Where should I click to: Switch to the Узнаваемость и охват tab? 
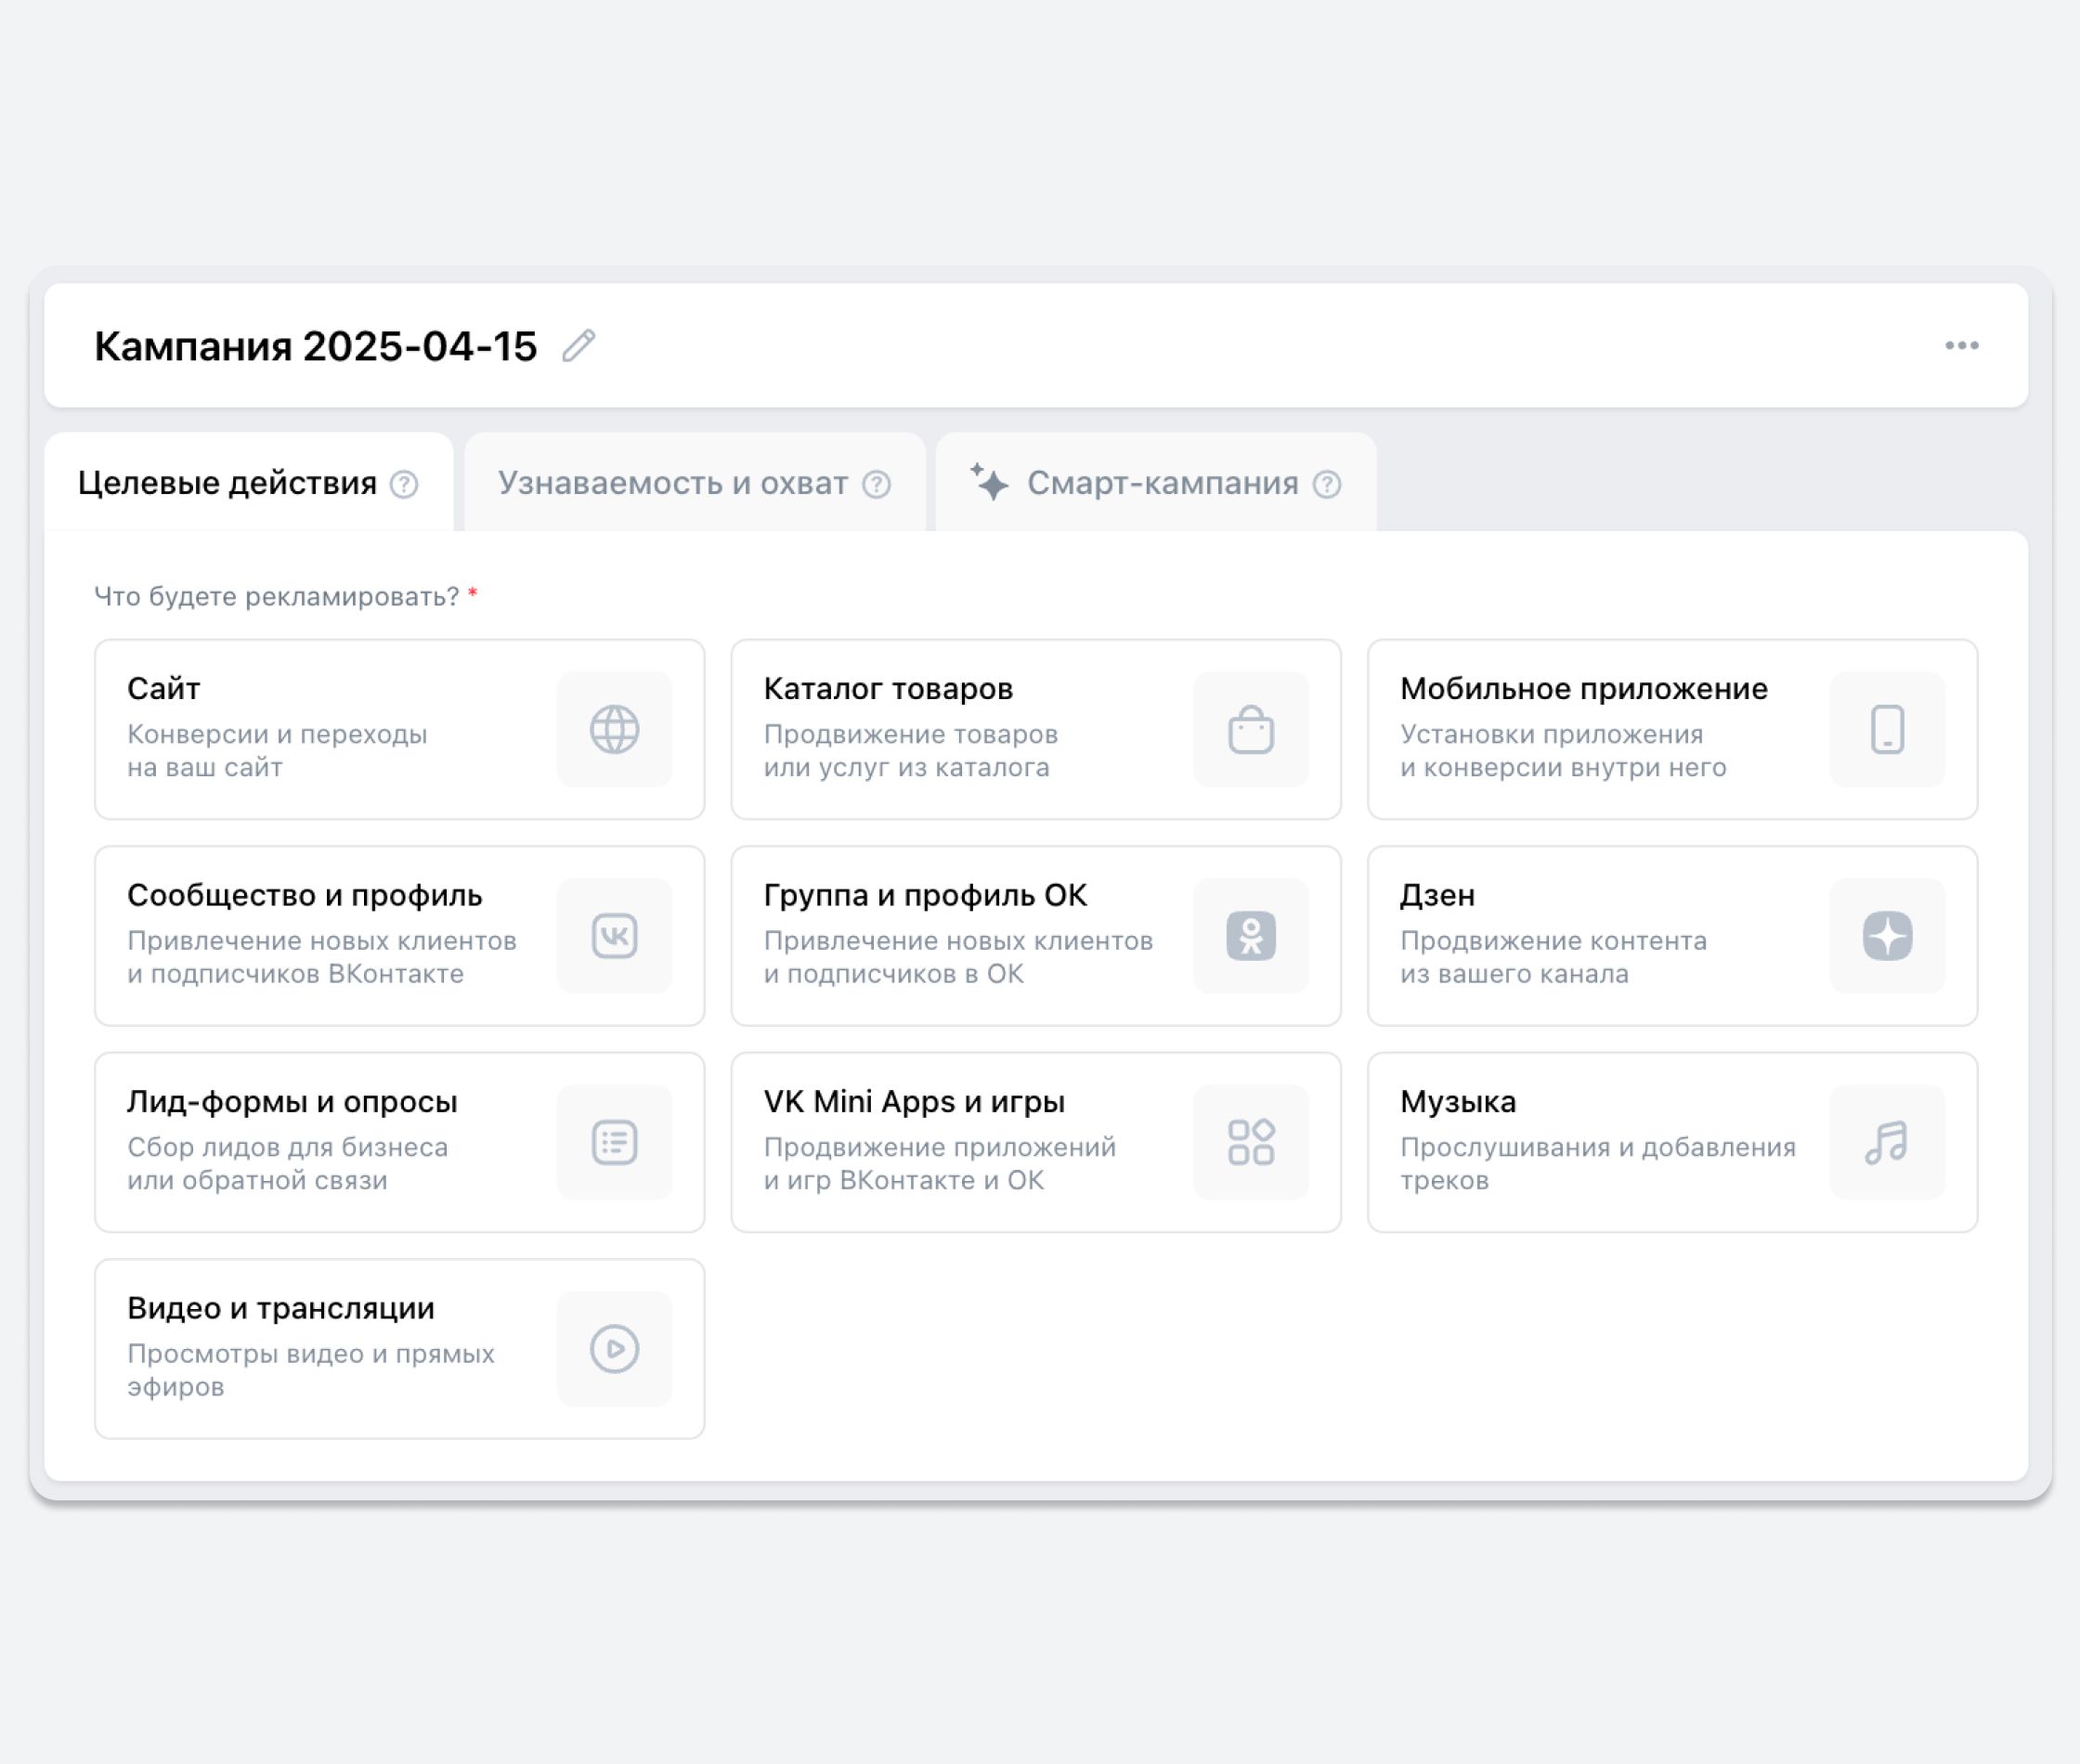click(x=672, y=484)
